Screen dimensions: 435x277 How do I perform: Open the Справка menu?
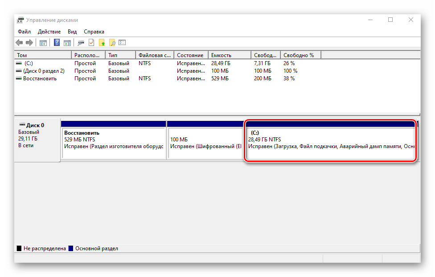coord(94,32)
